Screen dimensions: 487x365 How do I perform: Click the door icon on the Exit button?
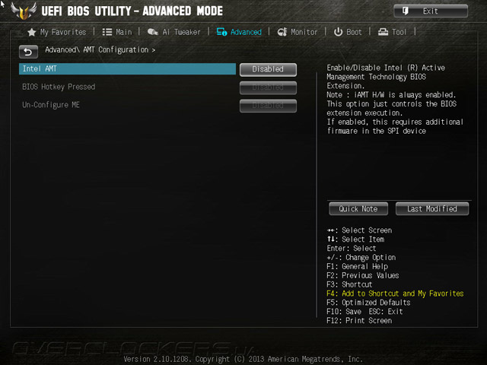click(406, 11)
